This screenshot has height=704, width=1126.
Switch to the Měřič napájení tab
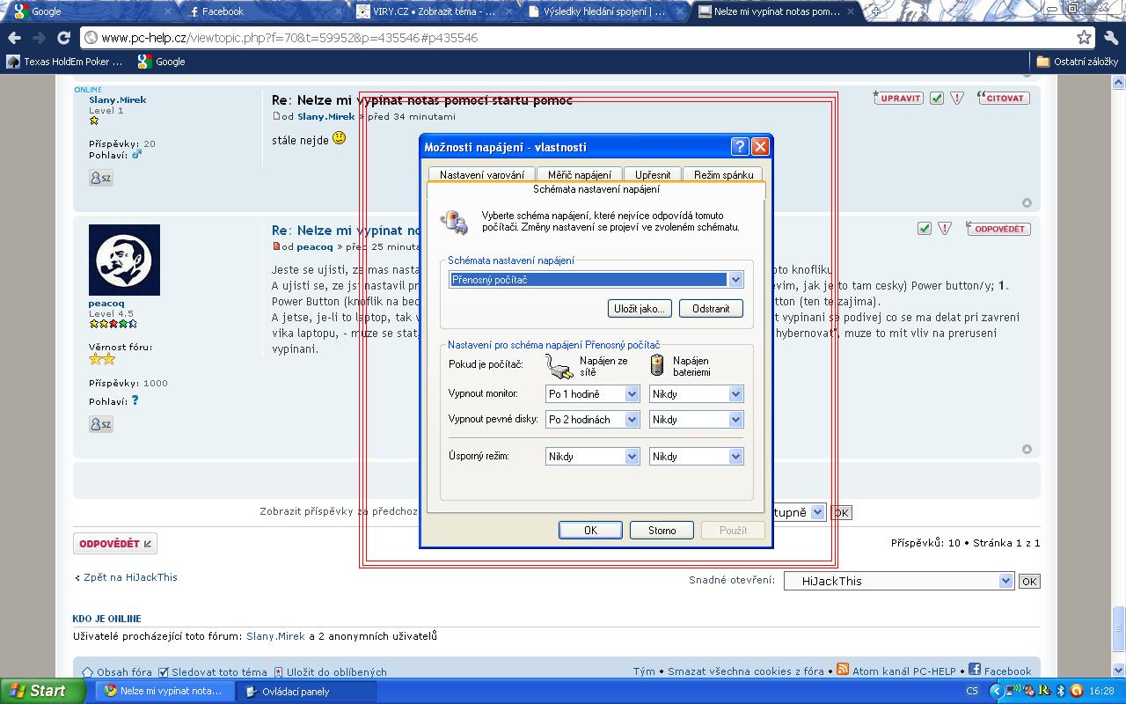580,174
